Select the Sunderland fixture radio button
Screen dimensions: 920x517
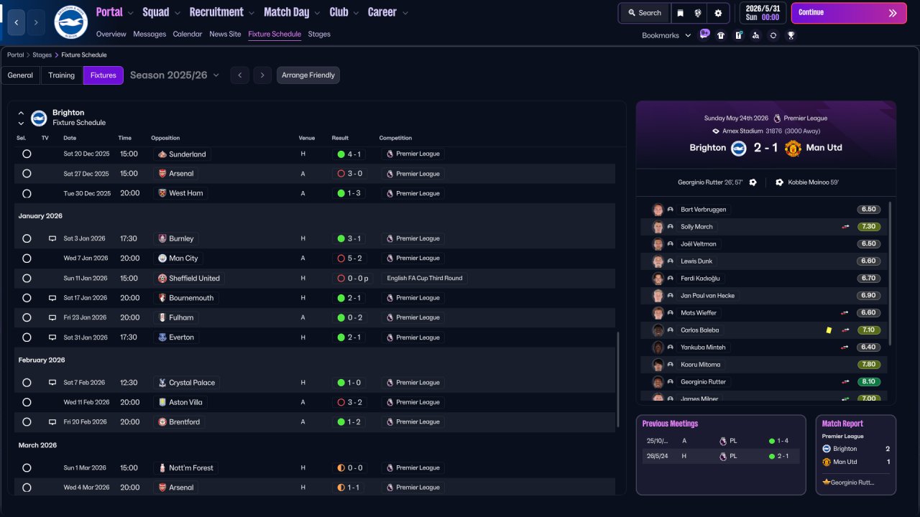[27, 154]
